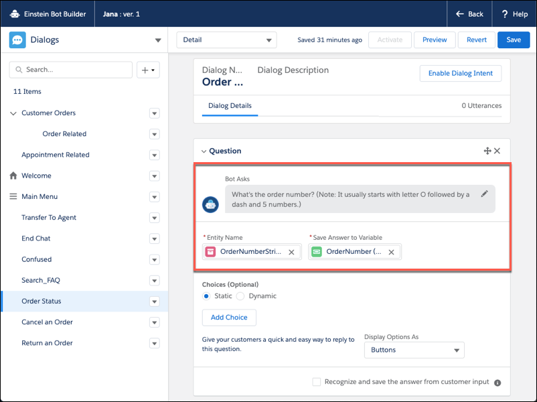Click the Save button
Screen dimensions: 537x402
pyautogui.click(x=514, y=40)
